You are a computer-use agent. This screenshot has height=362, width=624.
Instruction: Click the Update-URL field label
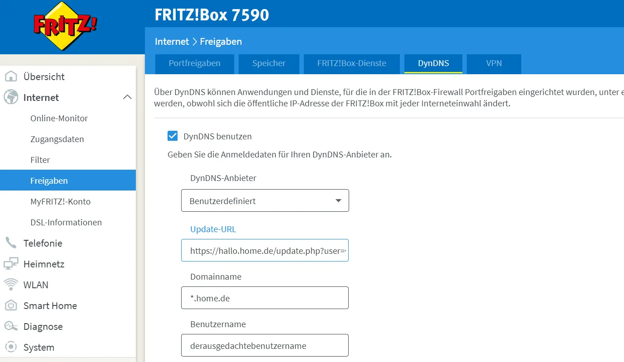[213, 229]
